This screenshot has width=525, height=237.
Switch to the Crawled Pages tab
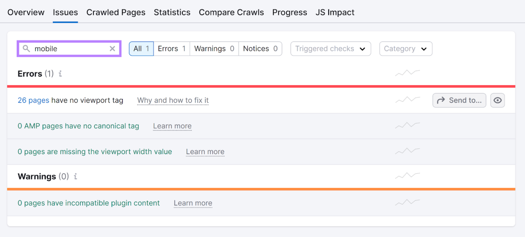click(116, 12)
